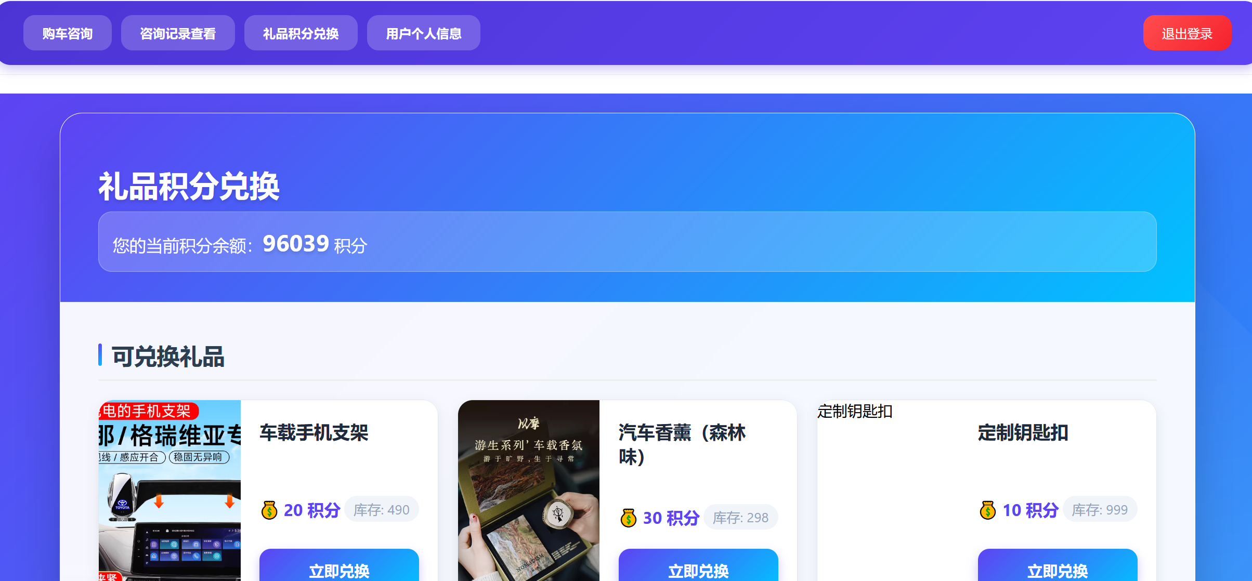Click the large 礼品积分兑换 page heading
Viewport: 1252px width, 581px height.
tap(189, 187)
